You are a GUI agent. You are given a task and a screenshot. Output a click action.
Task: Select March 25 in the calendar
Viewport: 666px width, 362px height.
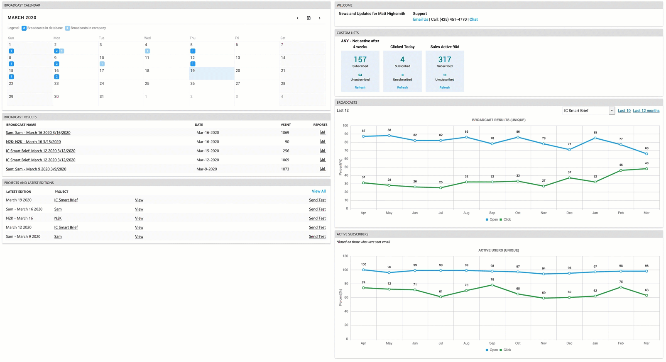pyautogui.click(x=166, y=86)
